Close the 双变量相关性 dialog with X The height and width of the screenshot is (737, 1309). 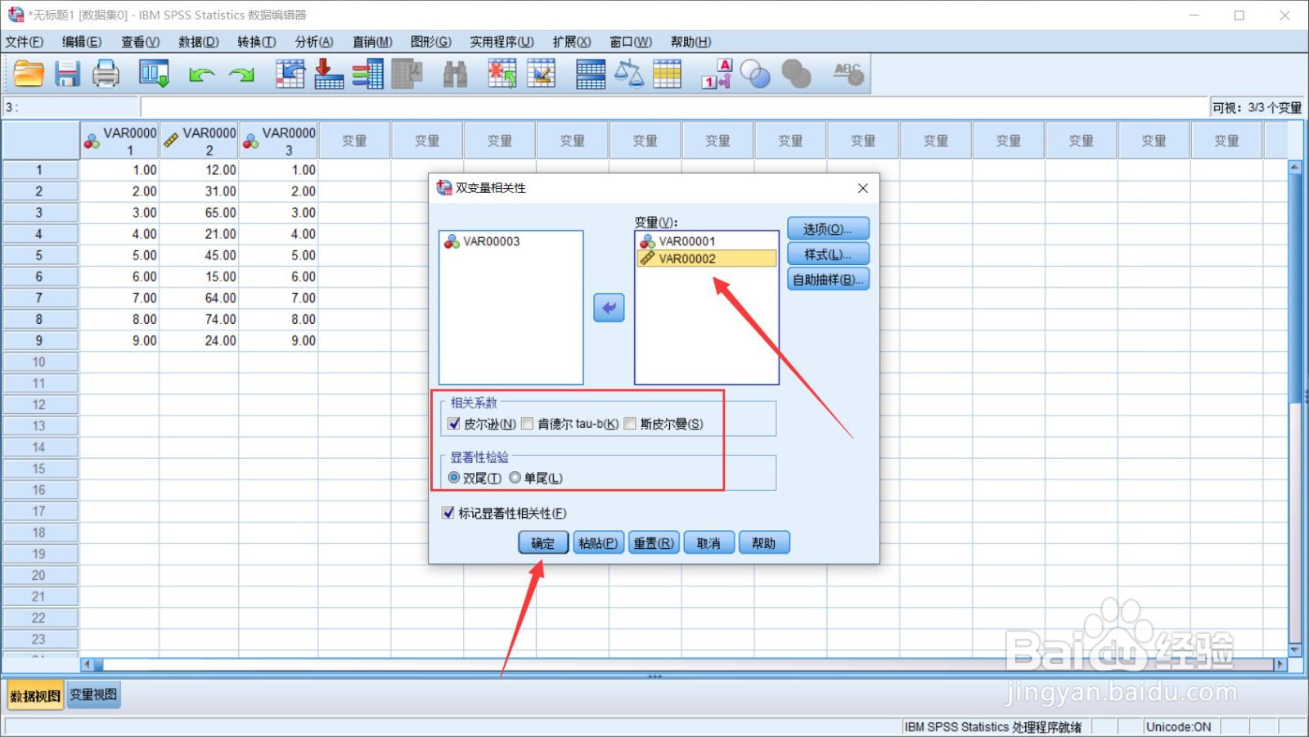(862, 188)
